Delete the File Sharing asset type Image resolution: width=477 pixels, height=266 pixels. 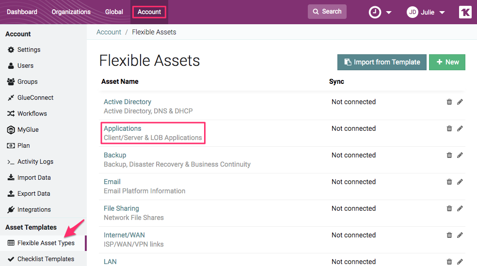tap(449, 208)
